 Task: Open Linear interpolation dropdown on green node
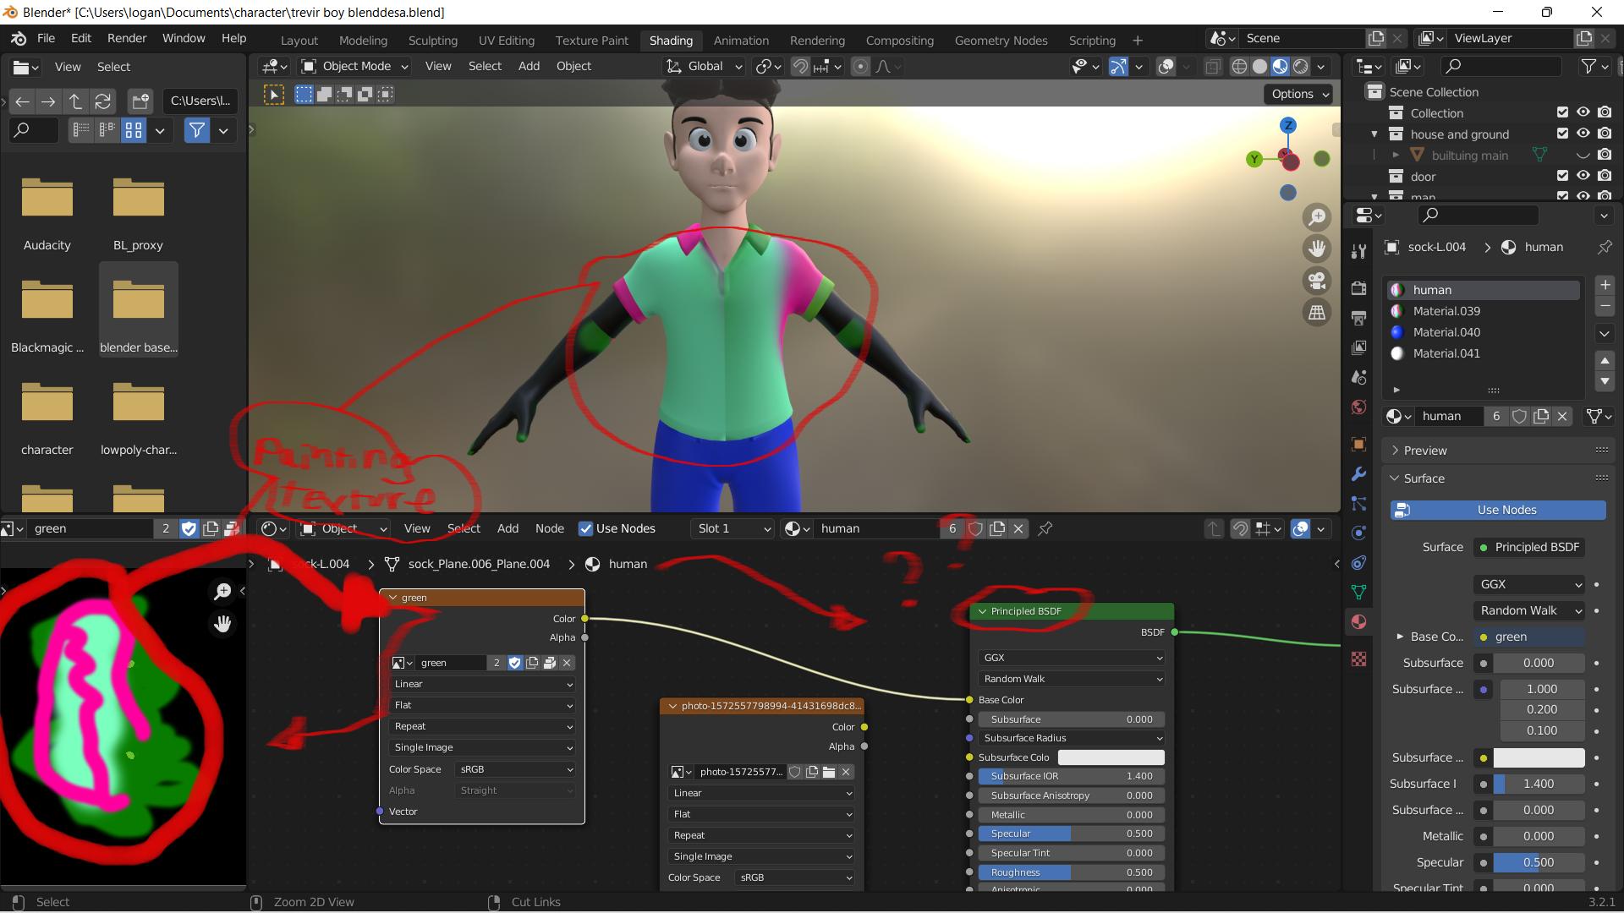(x=482, y=684)
